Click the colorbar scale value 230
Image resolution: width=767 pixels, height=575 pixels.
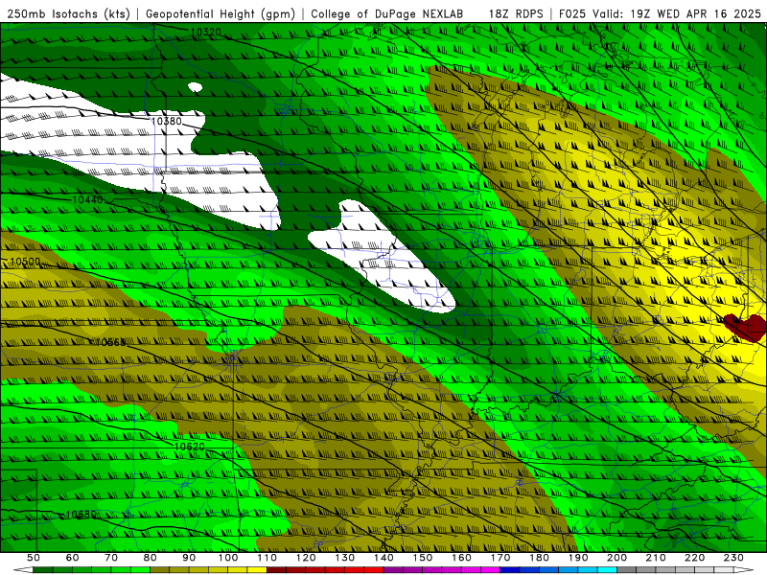pos(733,558)
